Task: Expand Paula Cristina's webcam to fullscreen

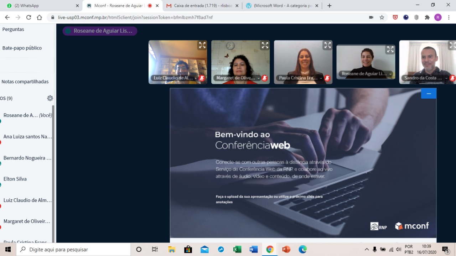Action: (x=328, y=45)
